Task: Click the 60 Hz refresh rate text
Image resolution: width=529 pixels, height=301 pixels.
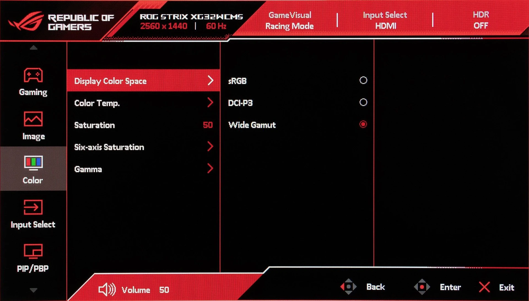Action: point(216,26)
